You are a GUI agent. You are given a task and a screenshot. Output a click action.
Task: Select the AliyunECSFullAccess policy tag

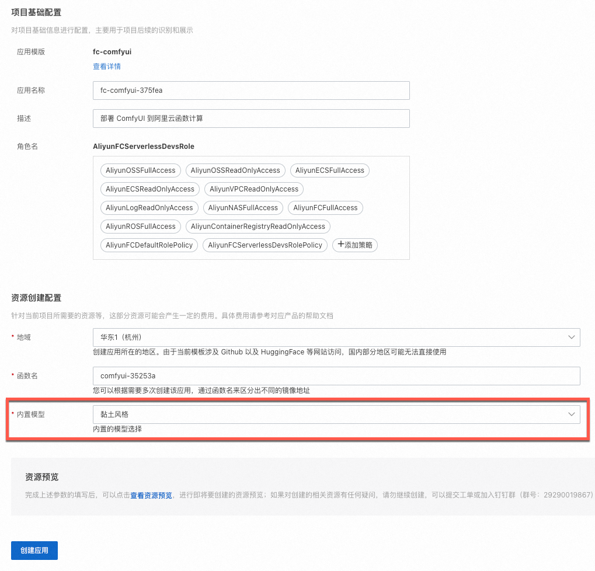[330, 170]
